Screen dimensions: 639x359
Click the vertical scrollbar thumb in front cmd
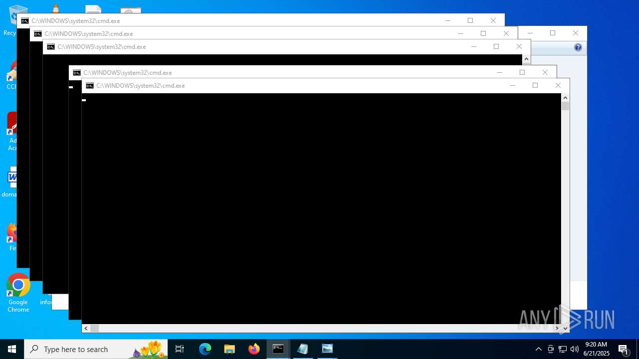(565, 106)
